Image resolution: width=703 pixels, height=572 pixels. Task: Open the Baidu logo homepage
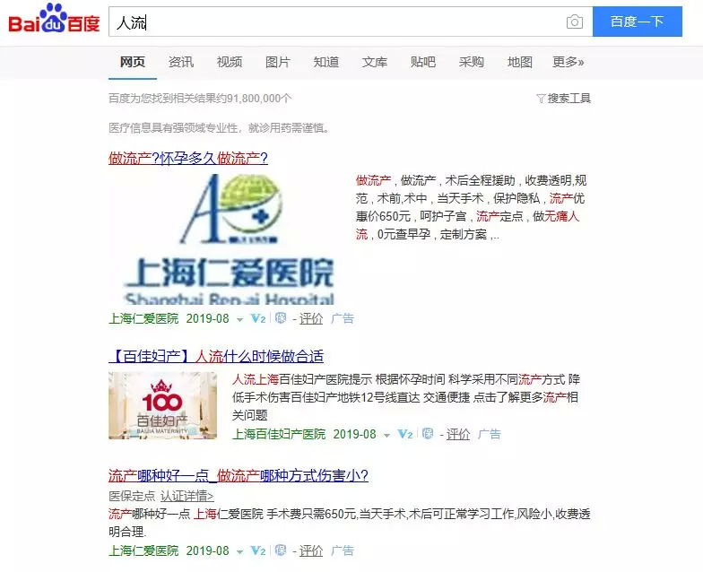(54, 19)
